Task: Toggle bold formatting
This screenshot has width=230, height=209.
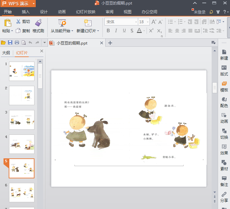Action: [108, 31]
